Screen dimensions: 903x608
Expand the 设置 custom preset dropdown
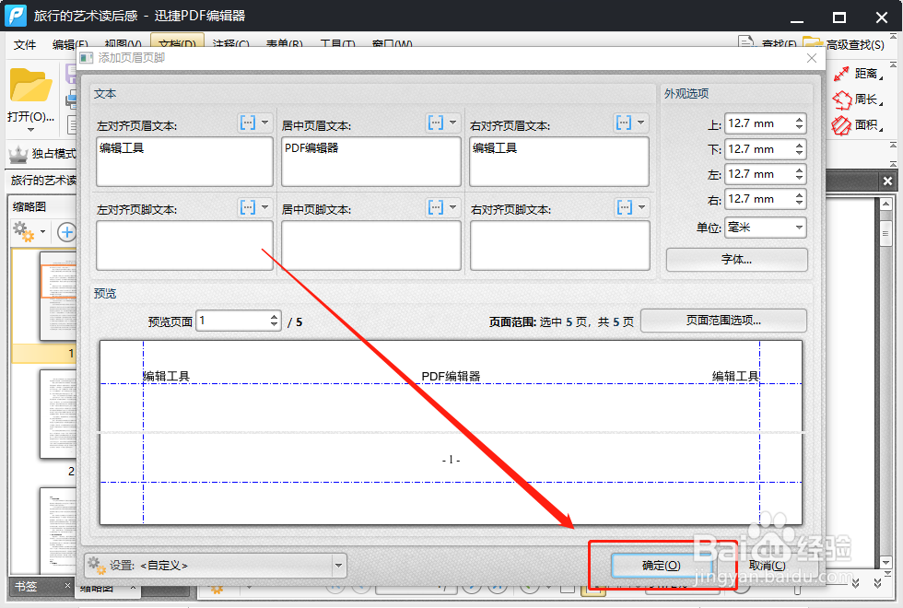click(339, 566)
